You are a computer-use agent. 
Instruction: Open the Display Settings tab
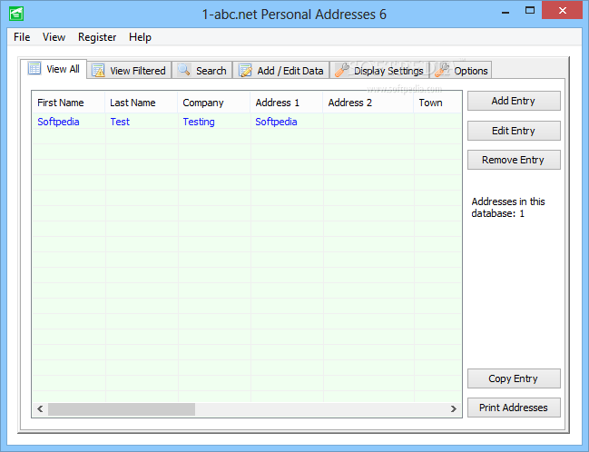coord(379,70)
